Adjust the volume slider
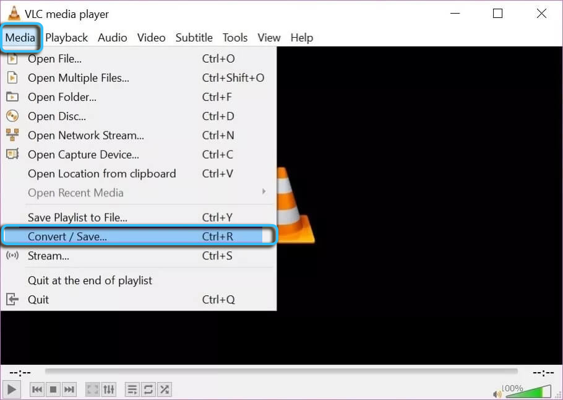This screenshot has width=563, height=400. pos(528,392)
